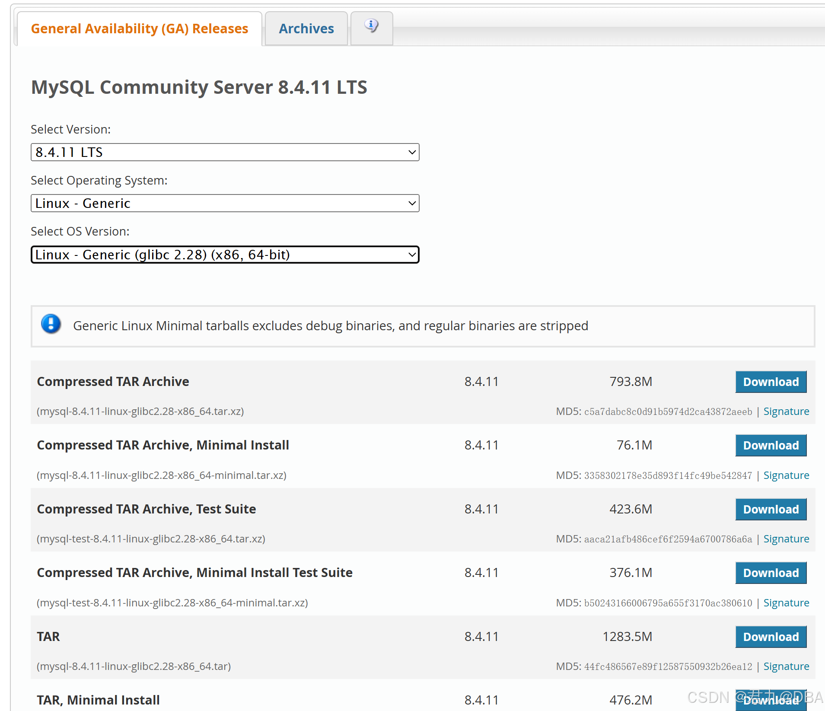Click MD5 hash 44fc486567e89f12587550932b26ea12
This screenshot has height=711, width=825.
pos(668,667)
